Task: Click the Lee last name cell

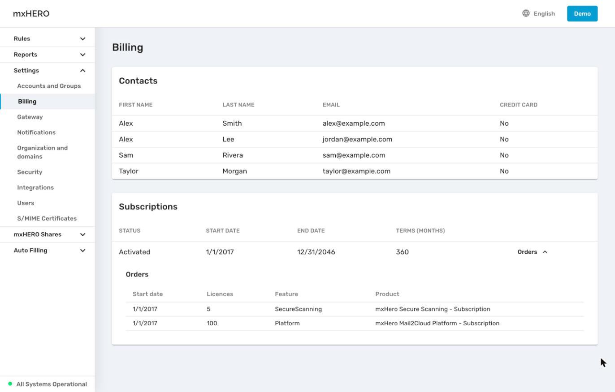Action: (228, 139)
